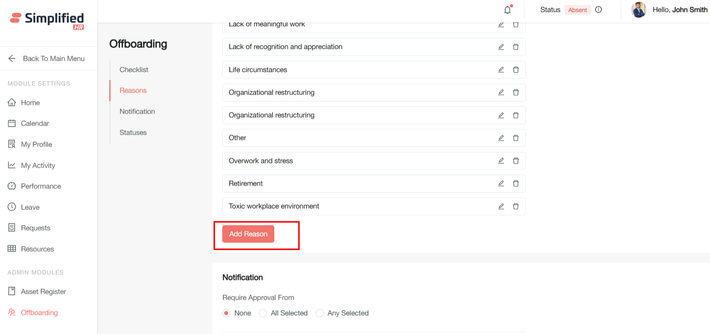Click the Add Reason button

click(248, 234)
